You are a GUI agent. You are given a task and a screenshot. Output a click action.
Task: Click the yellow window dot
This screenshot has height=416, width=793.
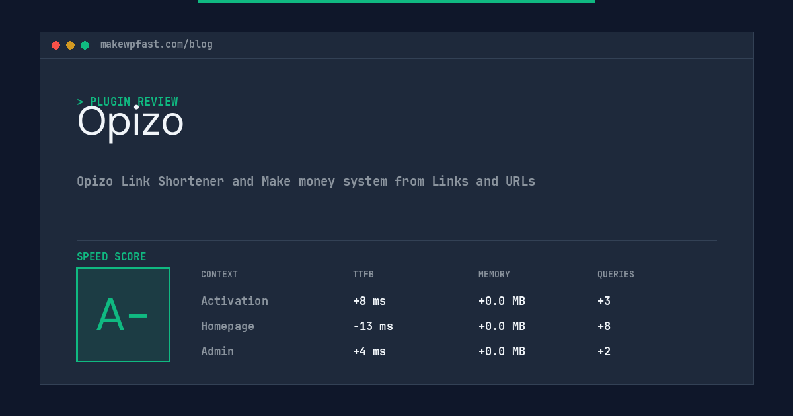click(x=70, y=45)
